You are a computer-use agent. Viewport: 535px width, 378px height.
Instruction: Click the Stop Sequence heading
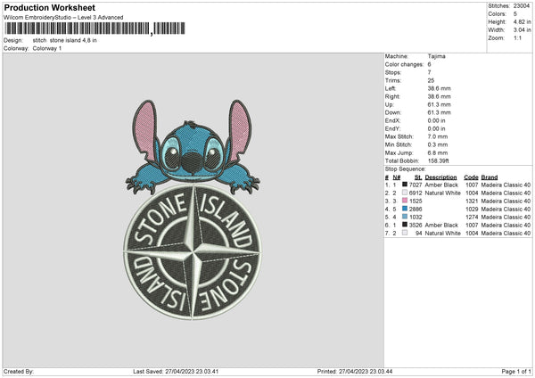406,169
